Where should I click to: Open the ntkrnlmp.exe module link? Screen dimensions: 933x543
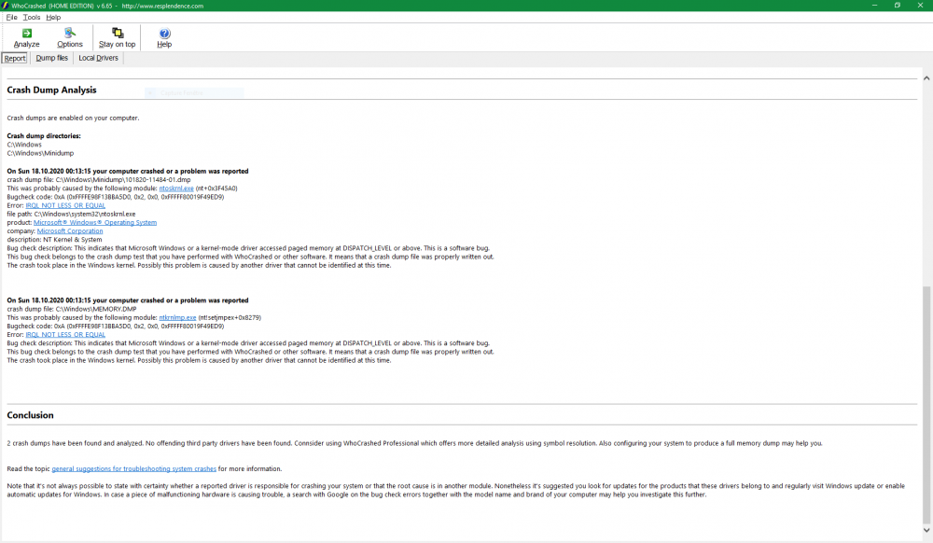click(x=177, y=317)
